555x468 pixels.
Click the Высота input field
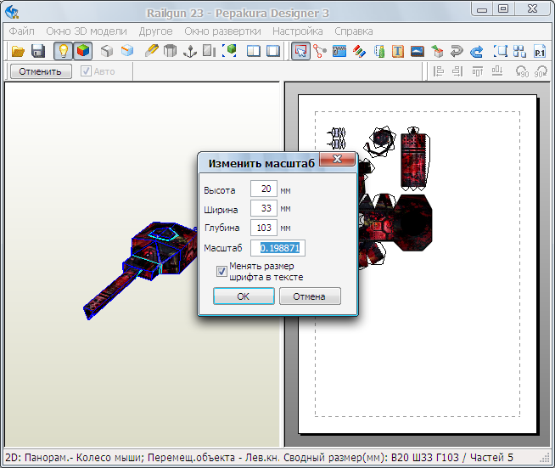pos(264,189)
